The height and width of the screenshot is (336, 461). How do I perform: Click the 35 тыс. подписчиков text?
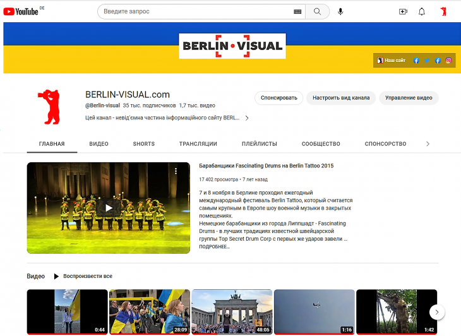[x=150, y=105]
